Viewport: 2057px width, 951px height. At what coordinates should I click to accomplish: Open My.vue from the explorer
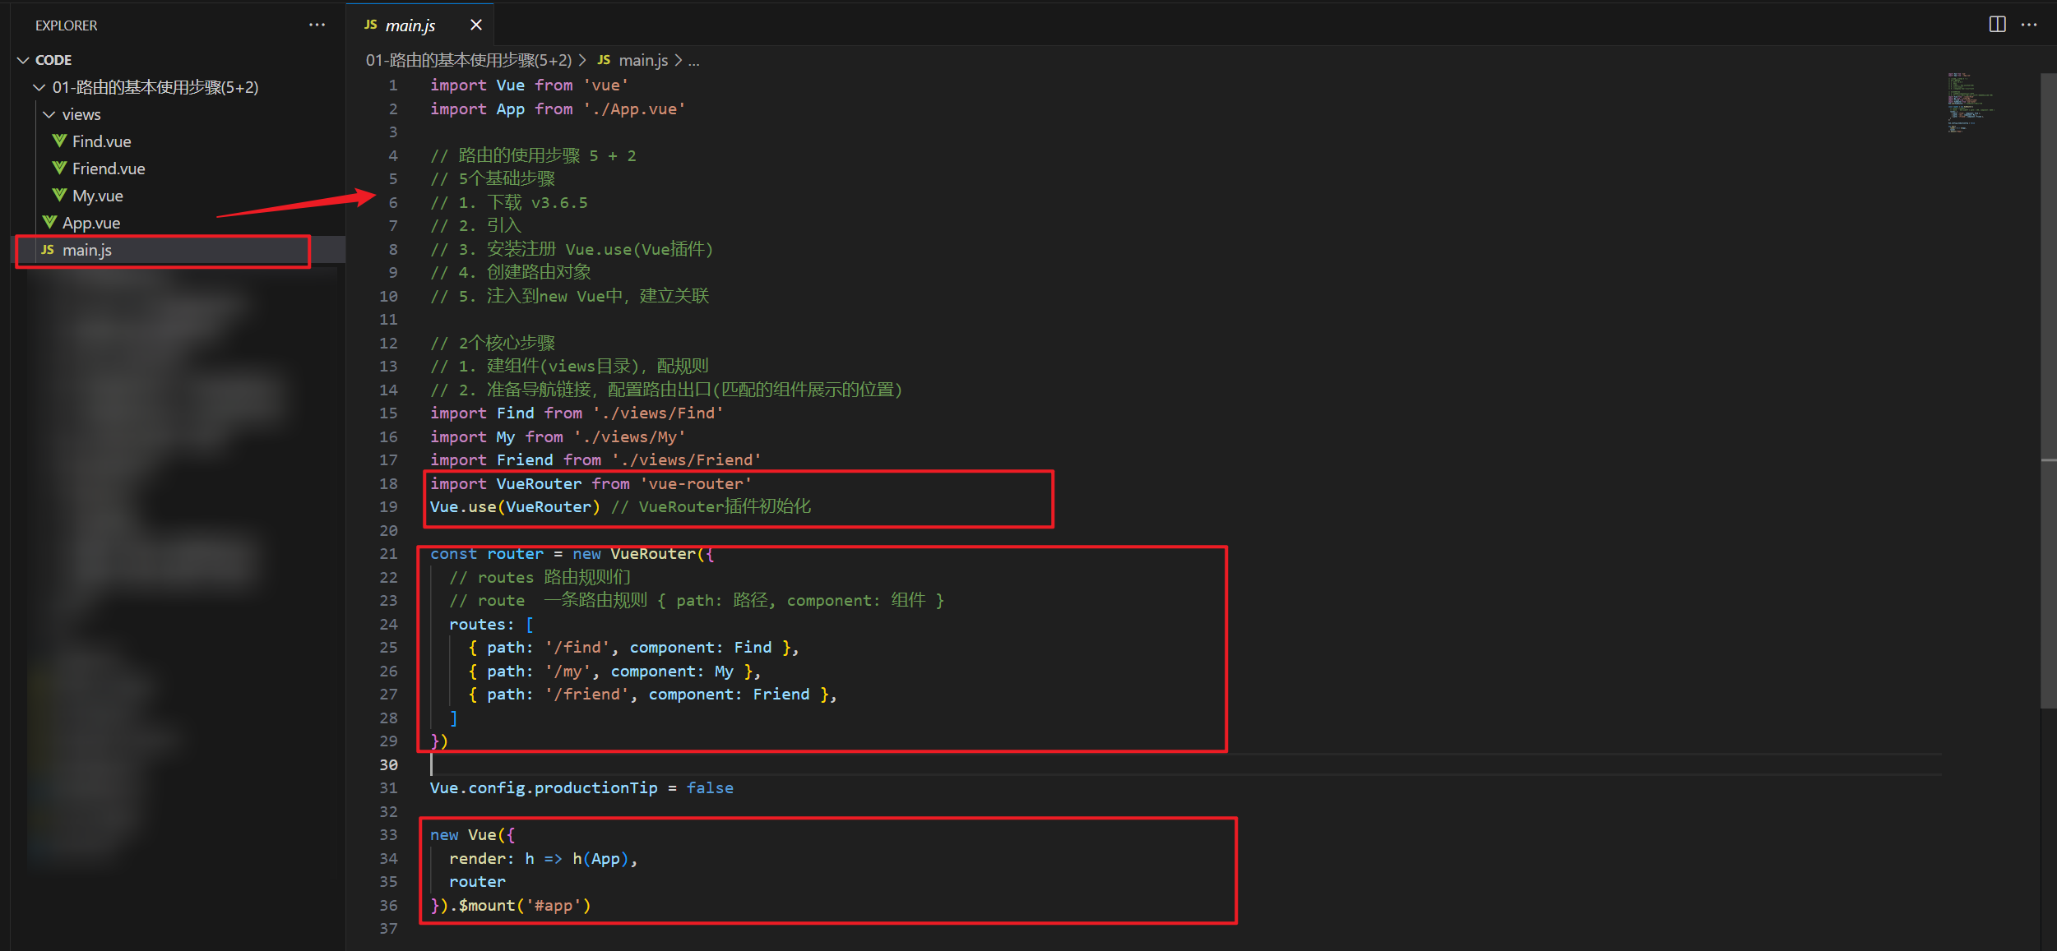coord(97,196)
